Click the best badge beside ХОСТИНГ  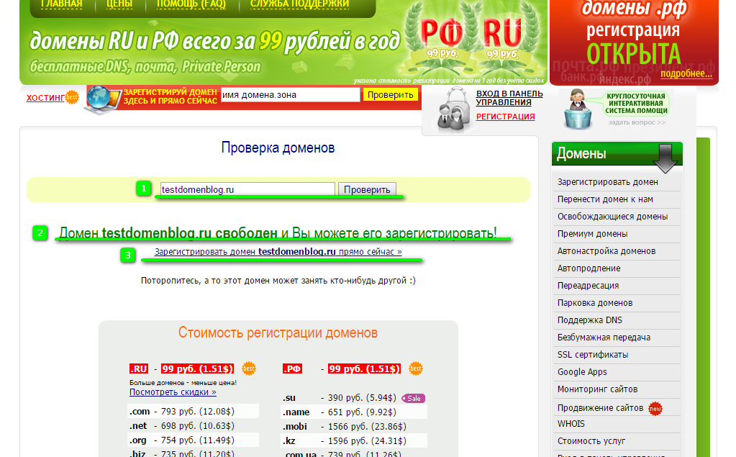tap(72, 97)
